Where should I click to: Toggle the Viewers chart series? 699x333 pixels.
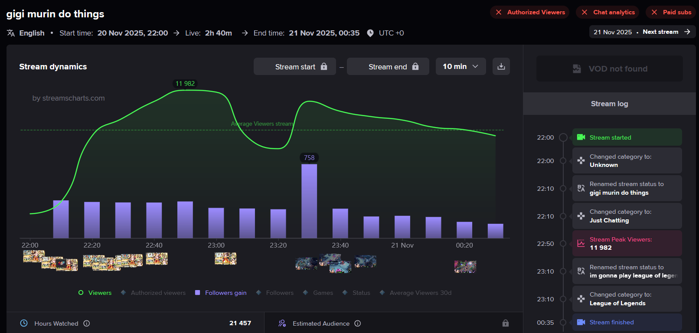point(95,293)
